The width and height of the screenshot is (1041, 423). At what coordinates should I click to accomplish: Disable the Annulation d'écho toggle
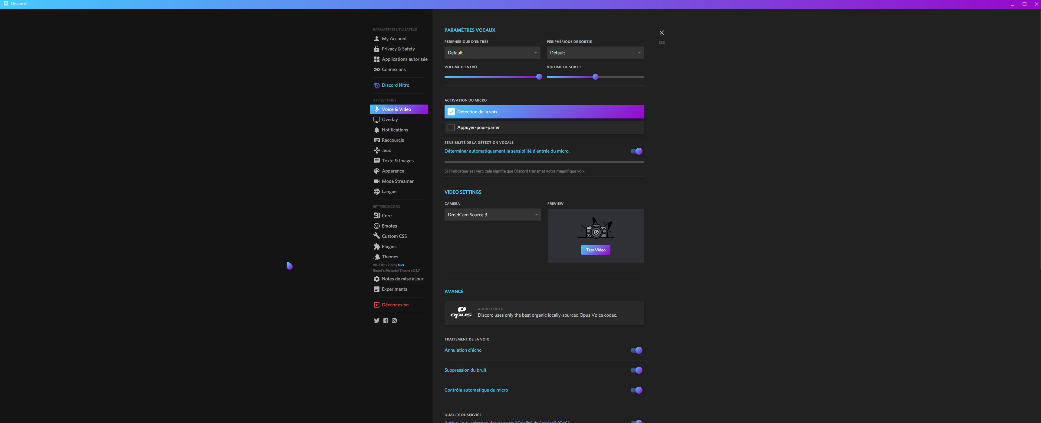click(x=636, y=350)
